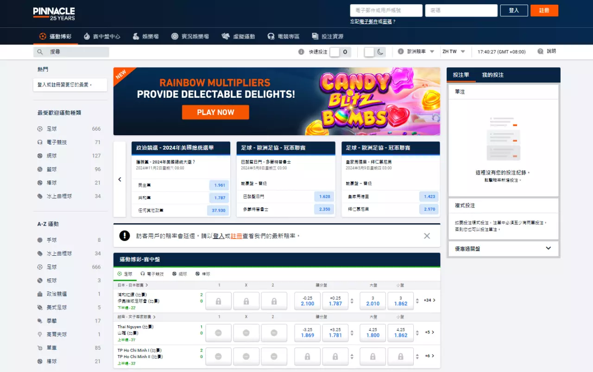
Task: Click the search magnifier icon
Action: pos(40,52)
